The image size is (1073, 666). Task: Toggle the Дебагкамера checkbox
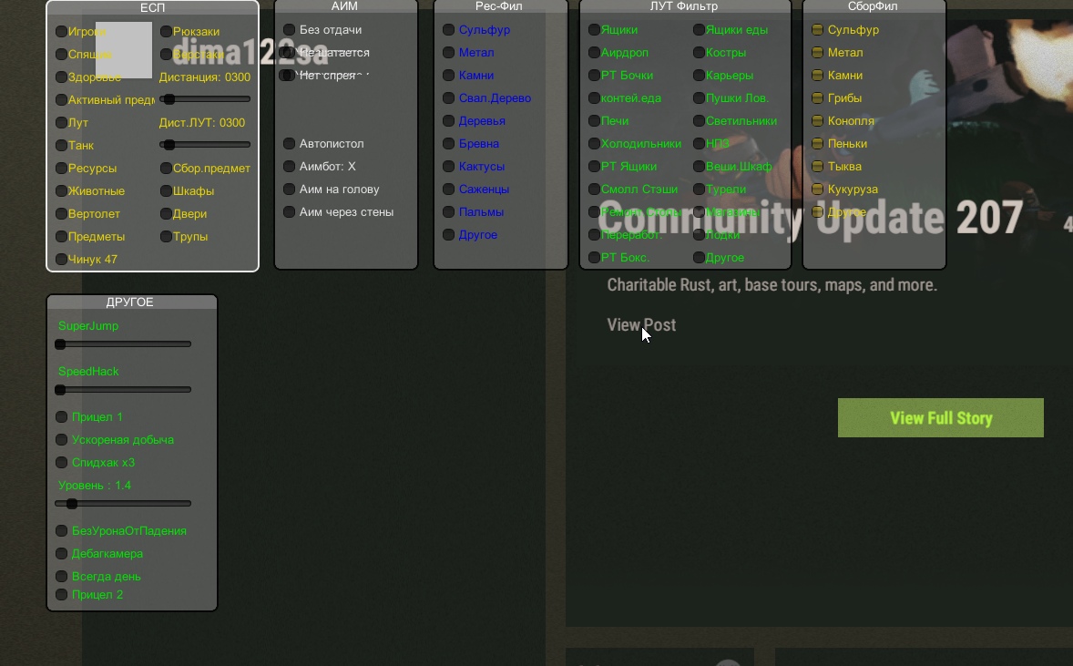tap(61, 554)
